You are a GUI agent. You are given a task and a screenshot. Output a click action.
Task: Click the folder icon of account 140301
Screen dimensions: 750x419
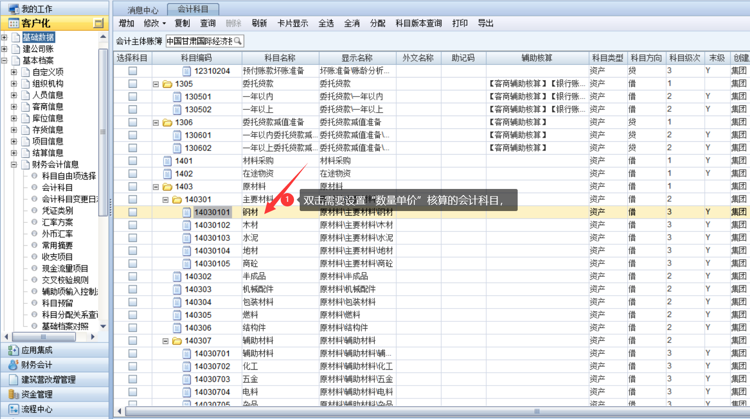(177, 199)
